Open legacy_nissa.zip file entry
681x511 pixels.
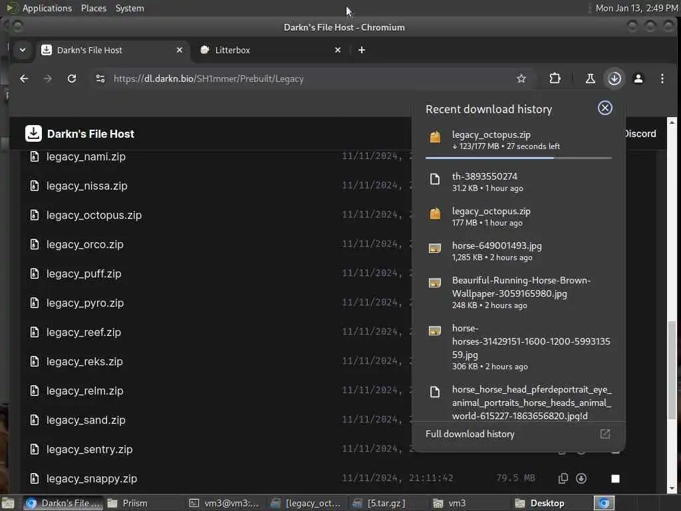[x=87, y=186]
